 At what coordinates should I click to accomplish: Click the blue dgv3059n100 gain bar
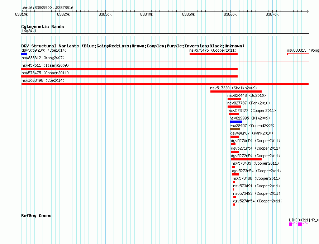[x=24, y=54]
